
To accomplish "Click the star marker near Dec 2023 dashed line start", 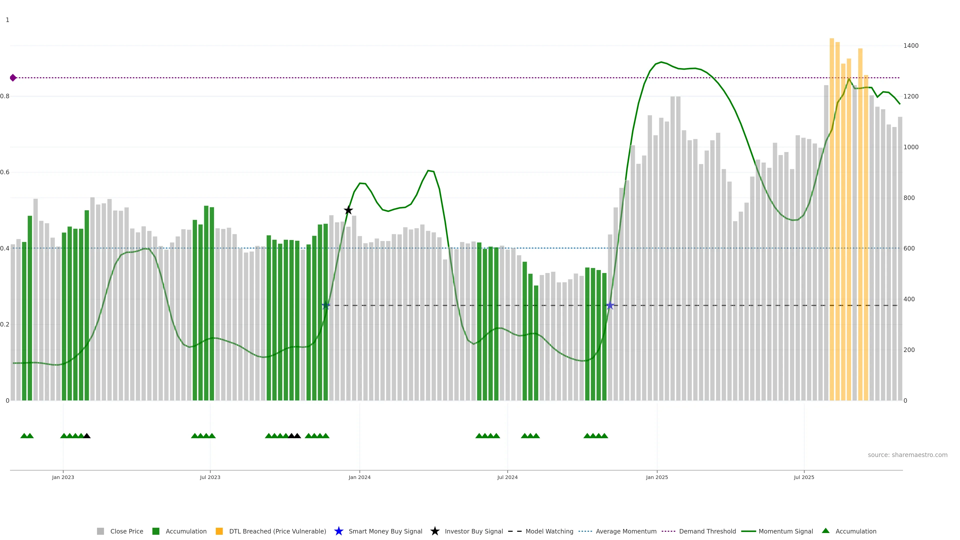I will (326, 305).
